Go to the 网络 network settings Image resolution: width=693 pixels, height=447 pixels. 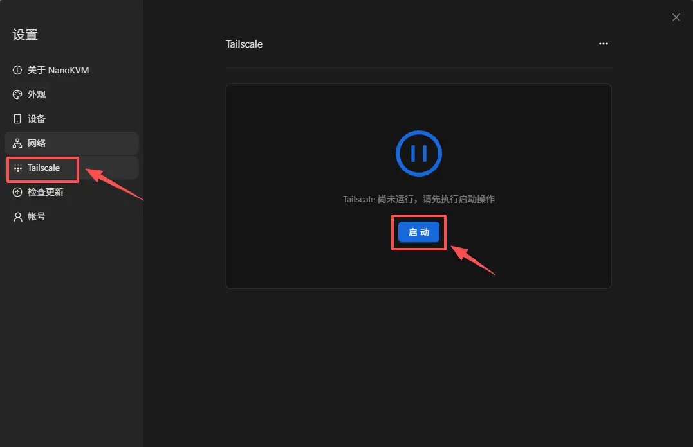(x=71, y=143)
